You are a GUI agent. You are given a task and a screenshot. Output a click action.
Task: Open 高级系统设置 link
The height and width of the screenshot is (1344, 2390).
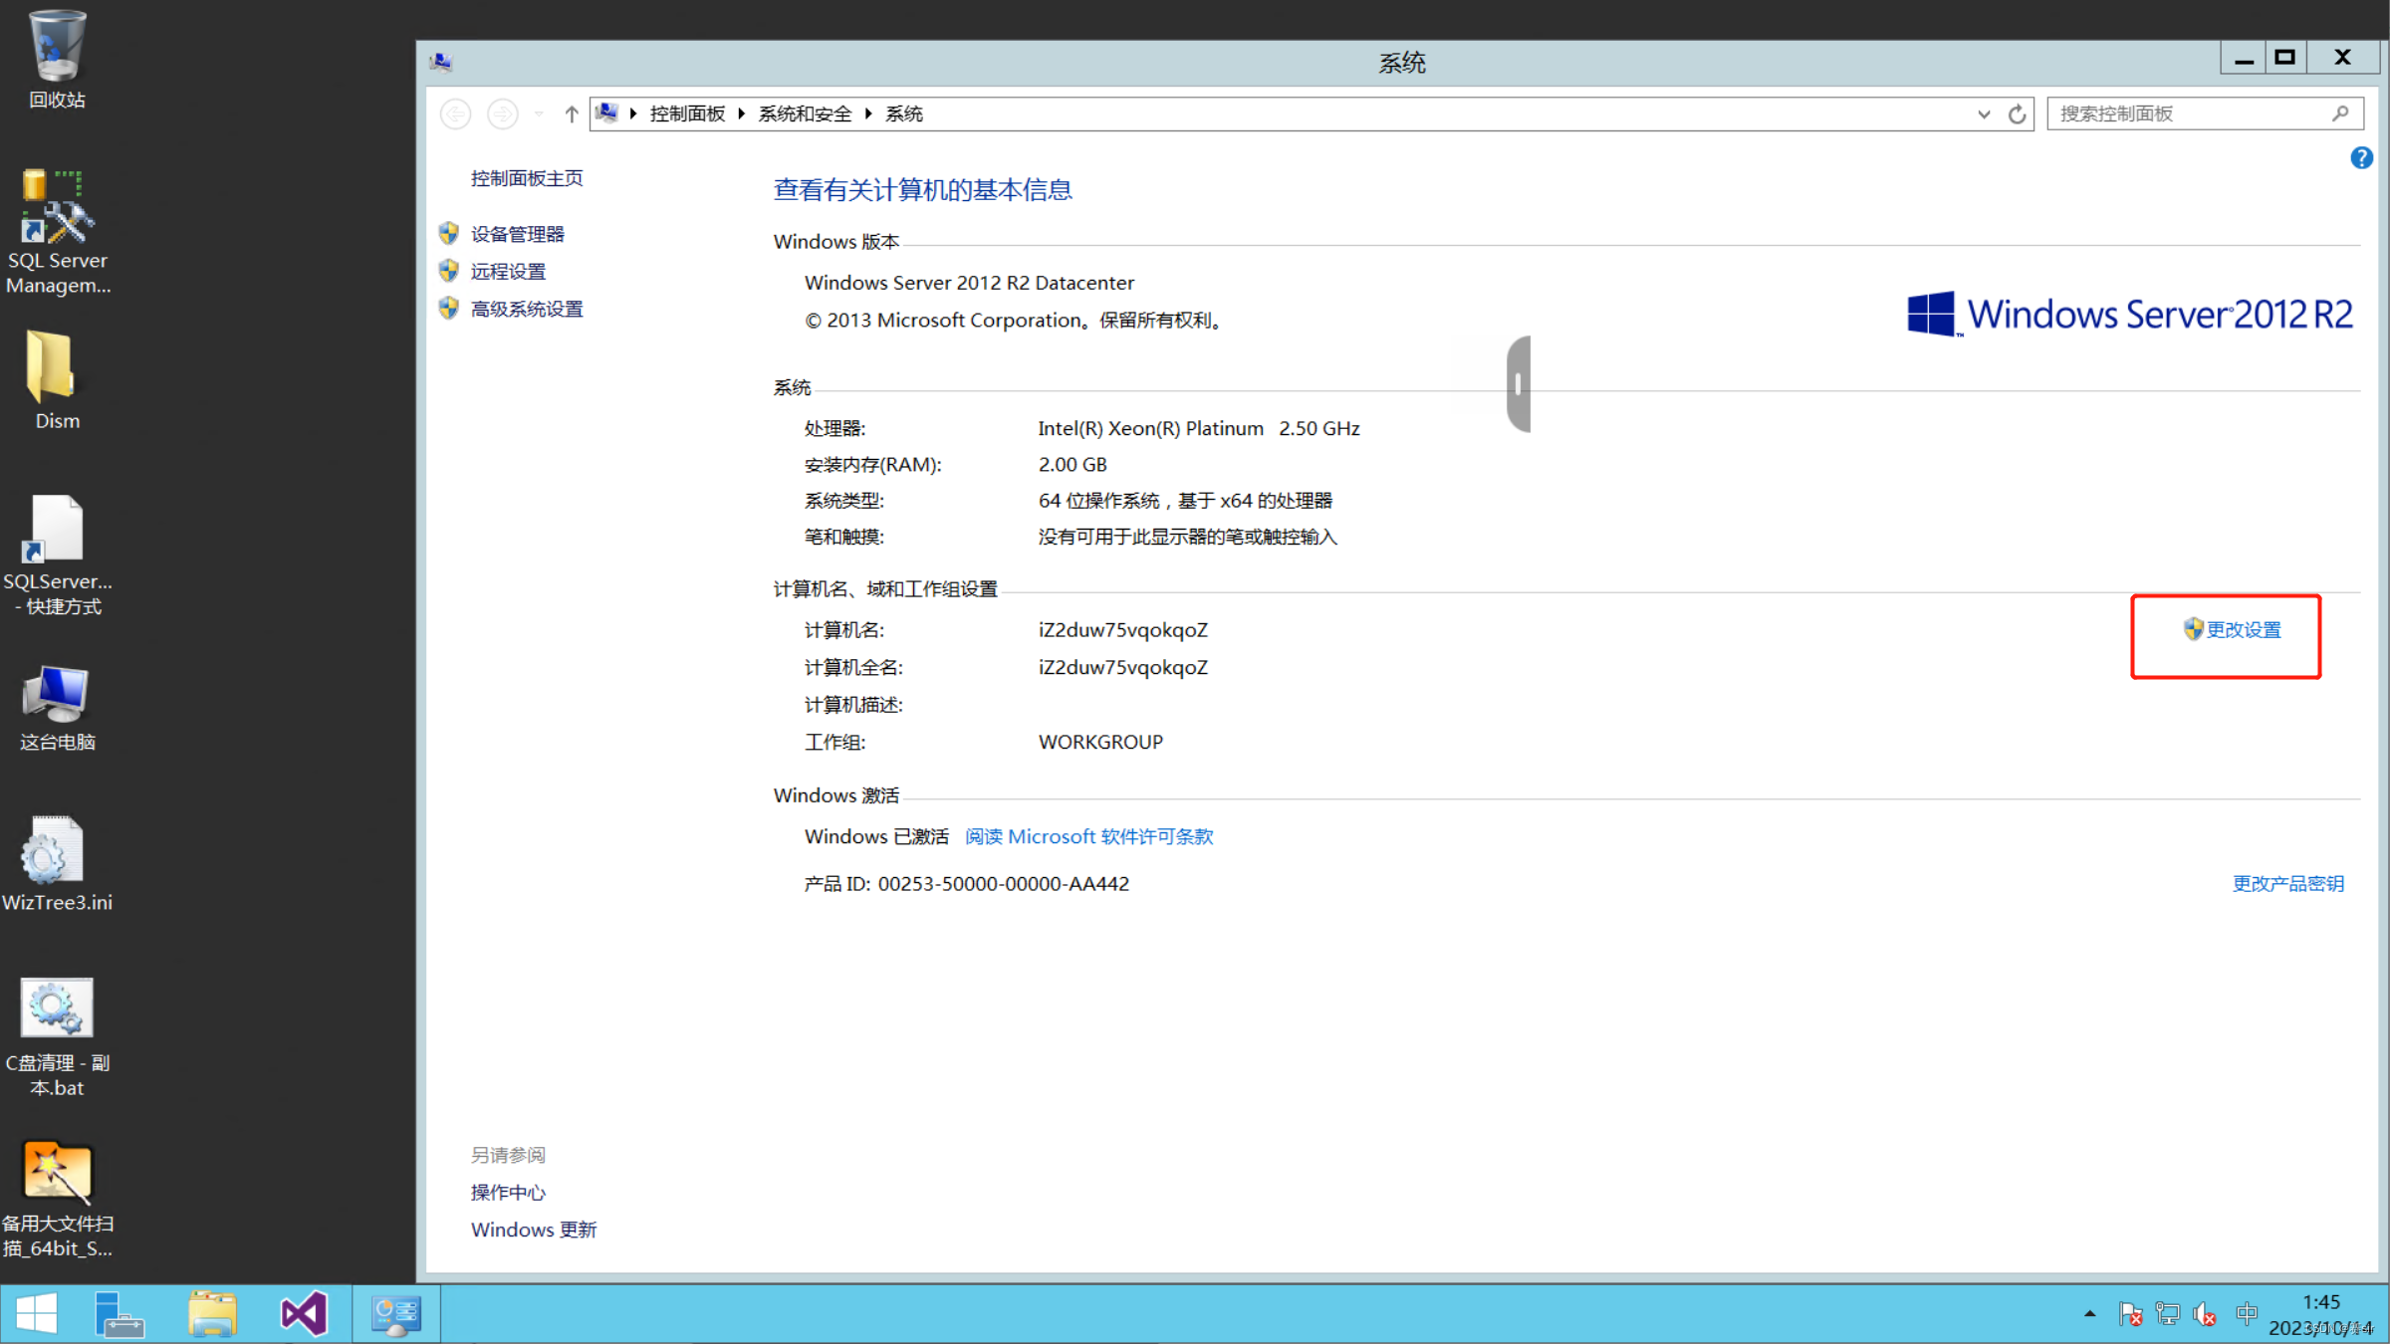coord(527,310)
